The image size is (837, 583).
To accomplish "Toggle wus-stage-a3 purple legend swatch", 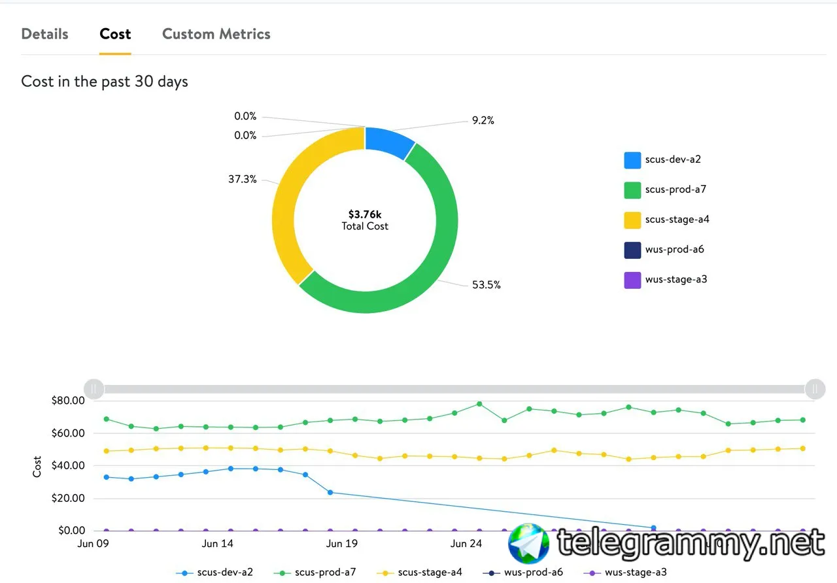I will tap(632, 280).
